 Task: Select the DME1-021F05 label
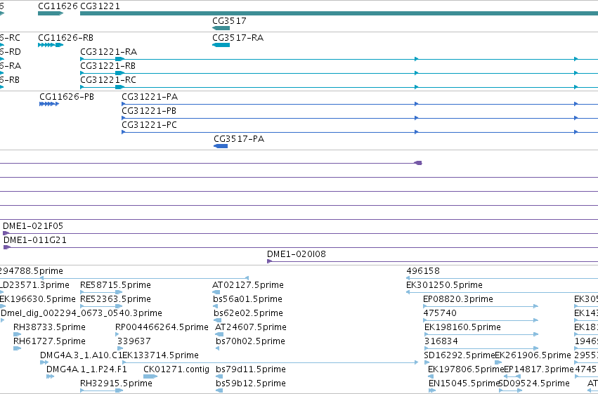(x=33, y=226)
